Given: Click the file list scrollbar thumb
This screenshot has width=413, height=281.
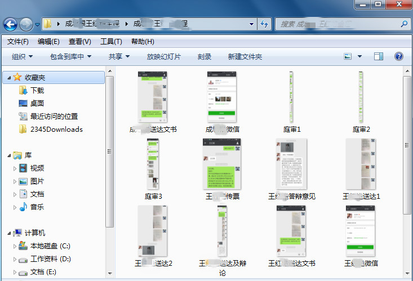Looking at the screenshot, I should 407,145.
